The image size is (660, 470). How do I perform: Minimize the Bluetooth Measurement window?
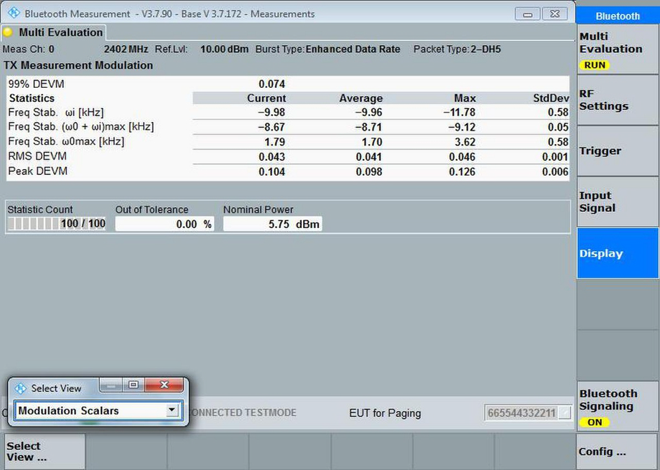pos(527,14)
